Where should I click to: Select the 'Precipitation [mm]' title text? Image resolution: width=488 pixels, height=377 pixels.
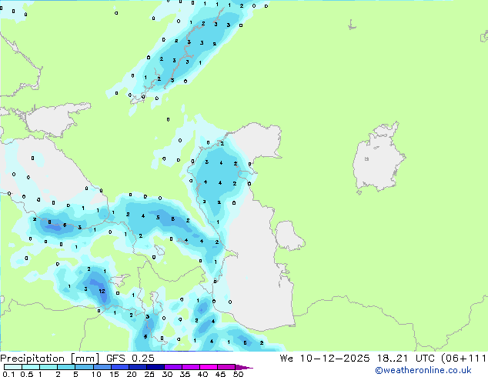click(x=49, y=359)
